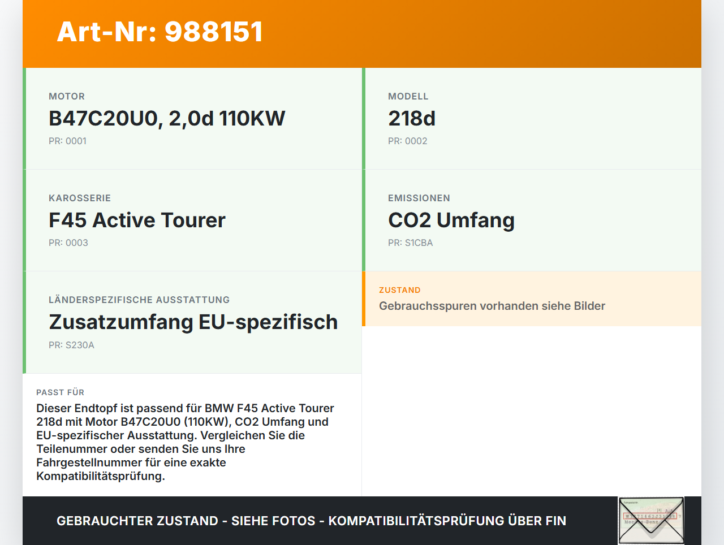Screen dimensions: 724x545
Task: Select 'Zusatzumfang EU-spezifisch' value
Action: coord(193,322)
